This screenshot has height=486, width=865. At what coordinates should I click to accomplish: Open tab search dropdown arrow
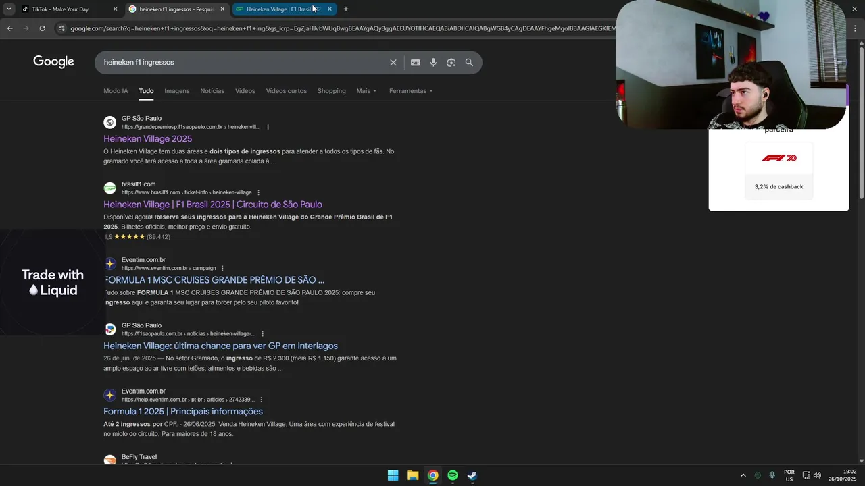(x=9, y=9)
